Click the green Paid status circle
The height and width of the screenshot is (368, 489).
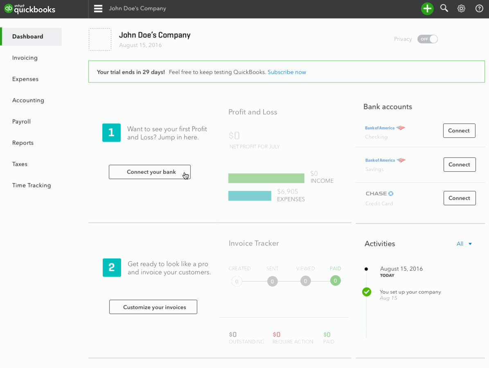coord(335,281)
